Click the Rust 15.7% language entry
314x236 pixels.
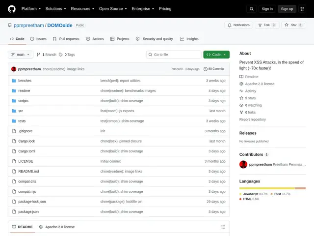(280, 194)
